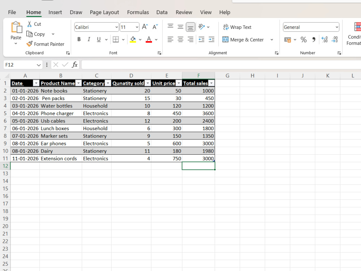Open Clipboard group dialog launcher
The width and height of the screenshot is (361, 271).
[x=68, y=53]
